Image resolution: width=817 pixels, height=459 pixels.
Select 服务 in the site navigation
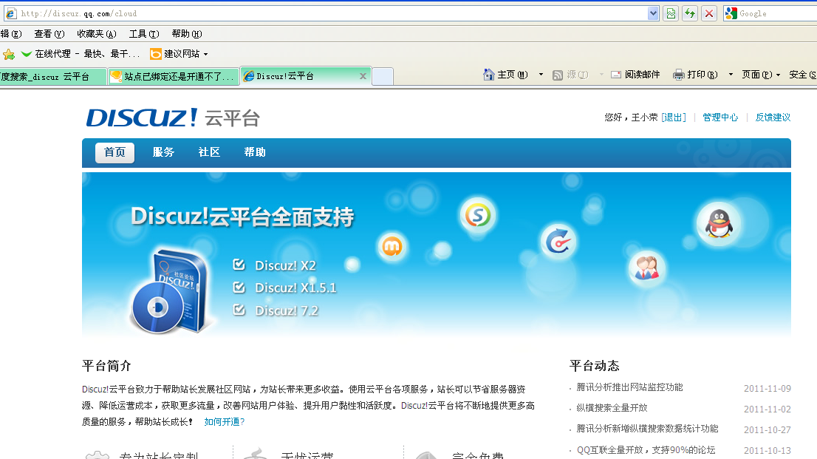[163, 152]
